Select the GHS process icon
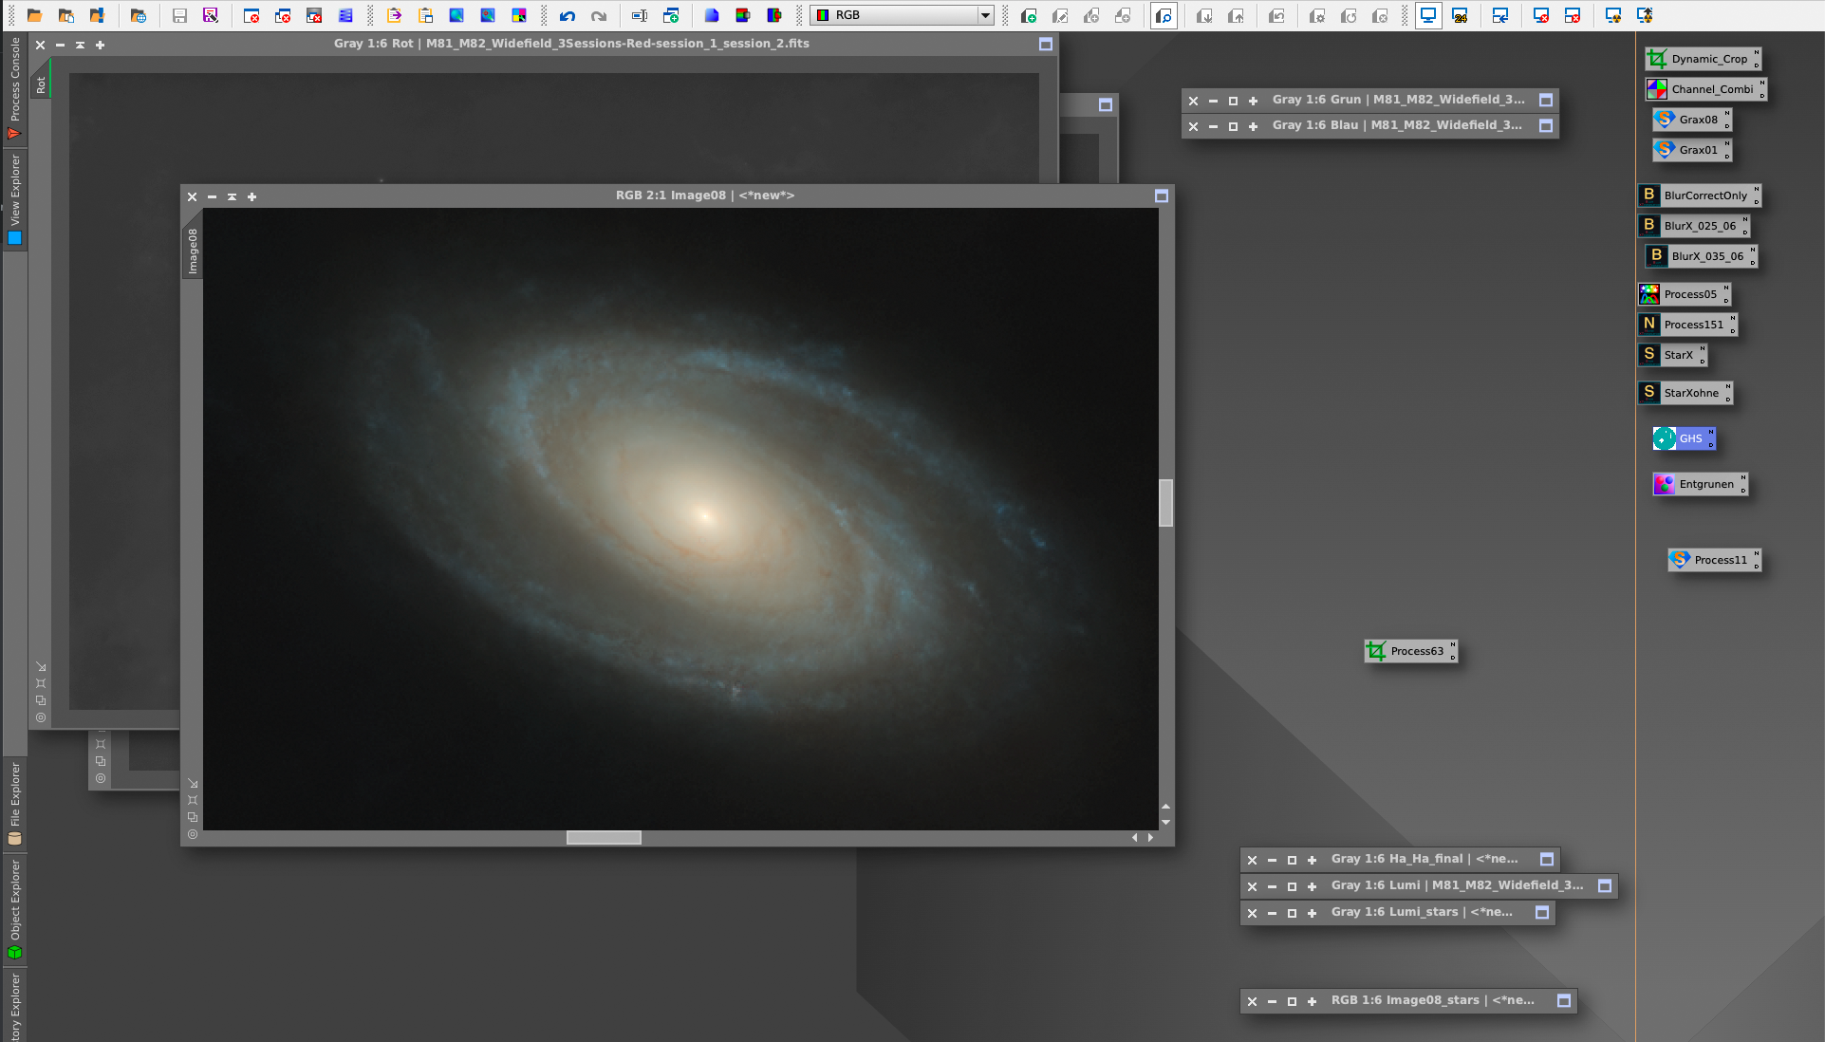 tap(1684, 438)
